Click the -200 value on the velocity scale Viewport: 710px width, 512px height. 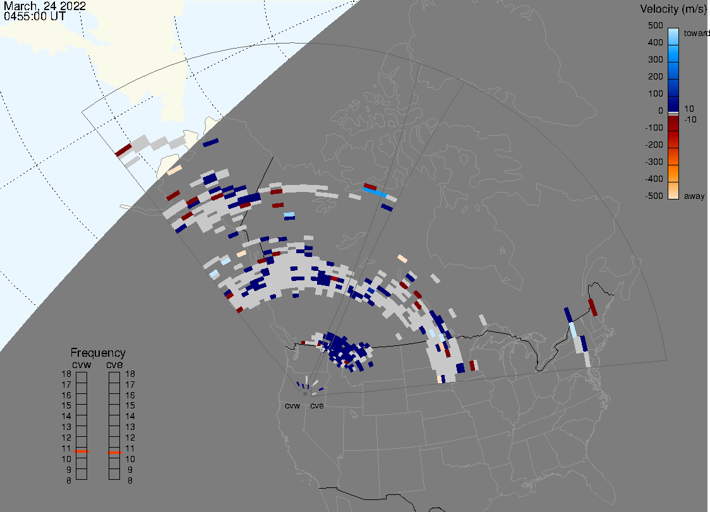[x=654, y=145]
